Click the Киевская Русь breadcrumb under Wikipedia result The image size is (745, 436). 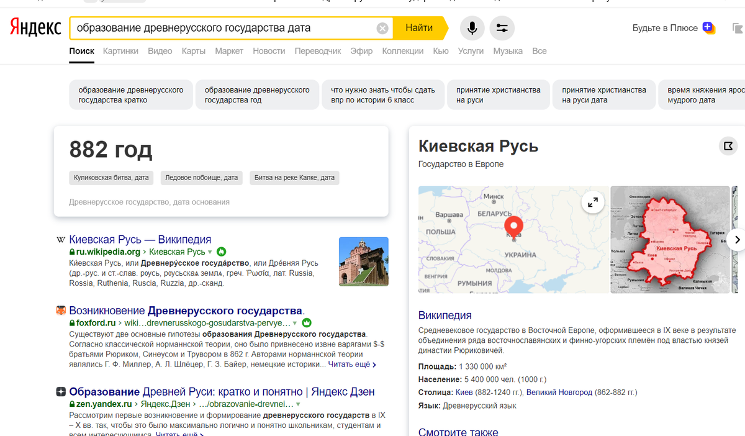coord(177,252)
